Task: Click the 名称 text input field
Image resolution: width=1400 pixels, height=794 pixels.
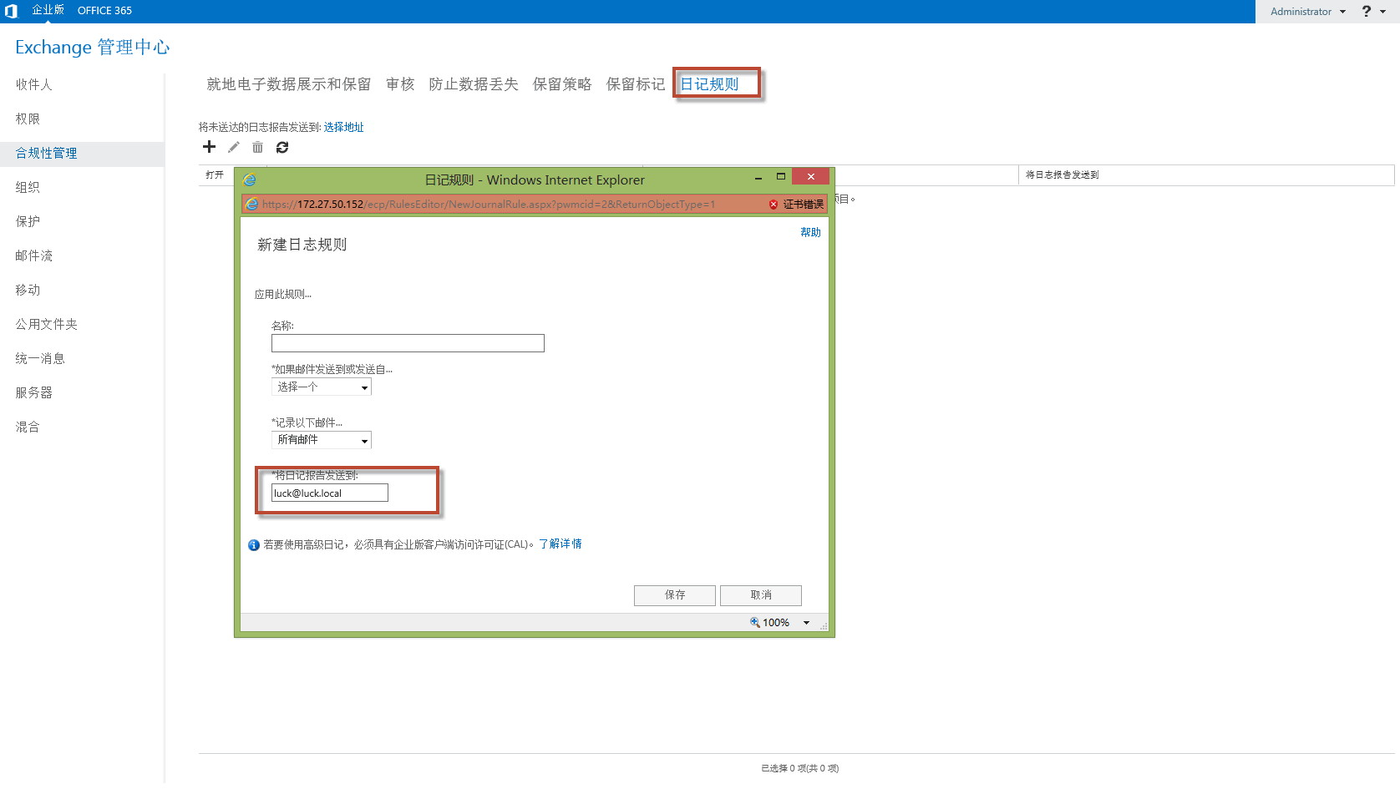Action: (408, 343)
